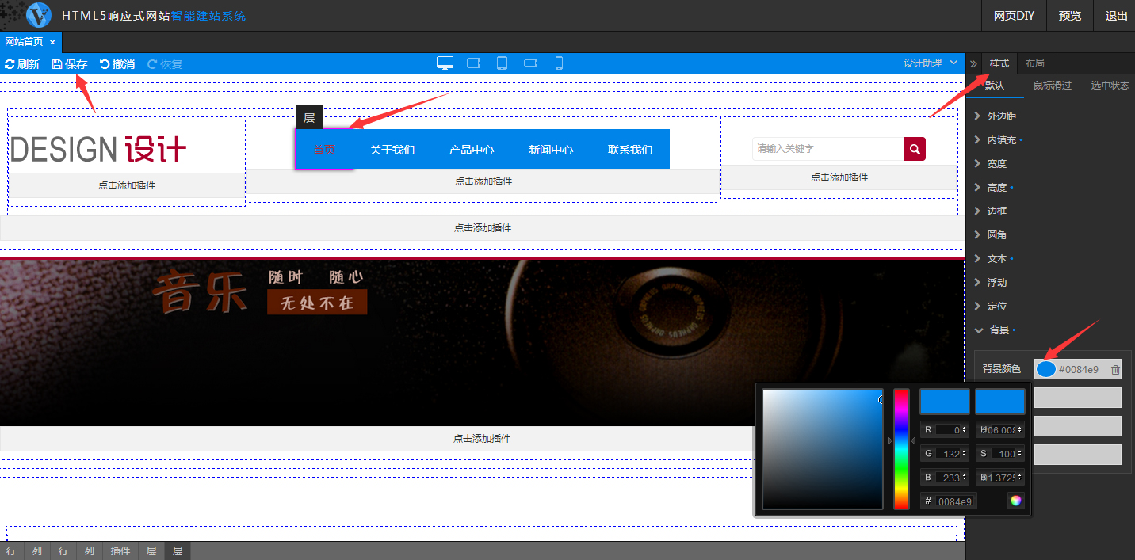1135x560 pixels.
Task: Click the red search magnifier button
Action: tap(915, 149)
